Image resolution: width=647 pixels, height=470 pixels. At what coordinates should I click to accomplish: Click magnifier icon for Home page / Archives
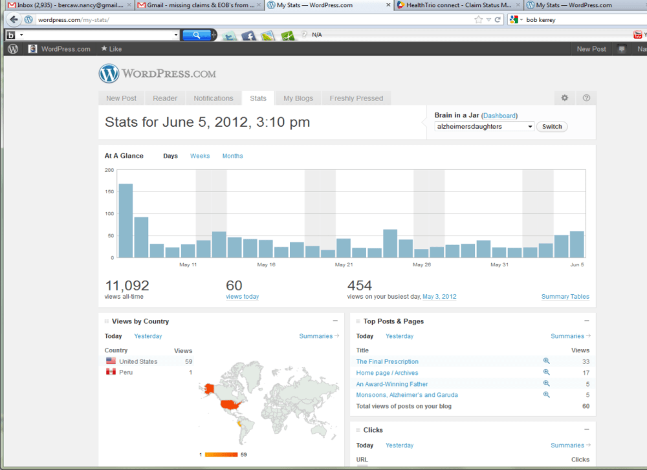pyautogui.click(x=546, y=372)
